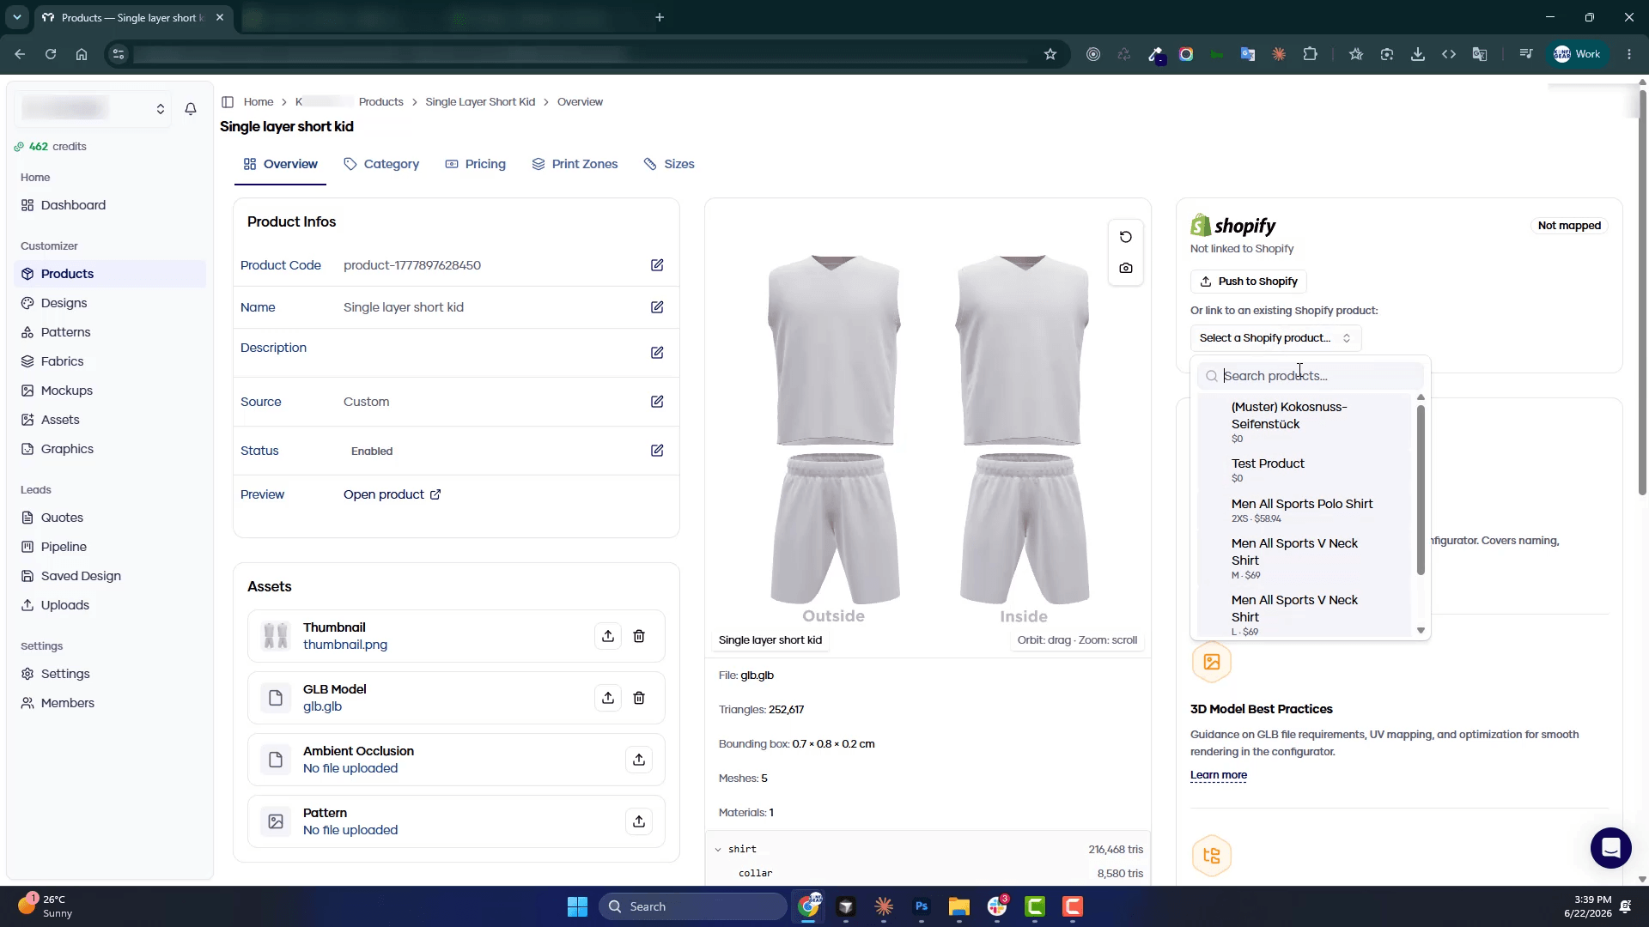
Task: Open the notifications bell
Action: [x=191, y=109]
